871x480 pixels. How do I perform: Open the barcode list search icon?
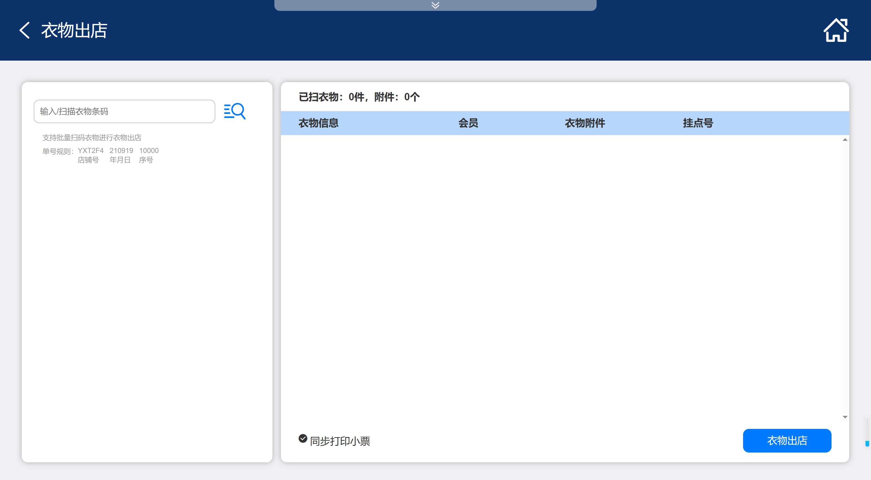(235, 111)
